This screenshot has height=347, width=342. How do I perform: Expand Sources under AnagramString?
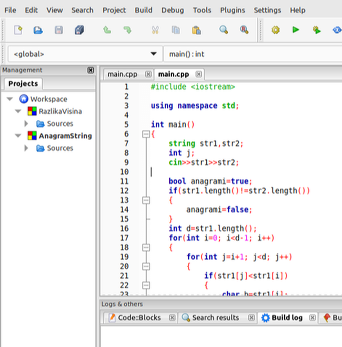pyautogui.click(x=26, y=148)
